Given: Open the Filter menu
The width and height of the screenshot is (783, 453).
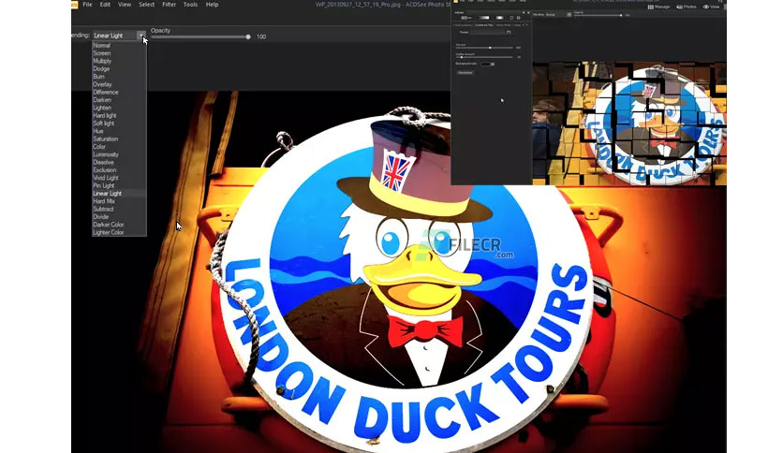Looking at the screenshot, I should (169, 5).
